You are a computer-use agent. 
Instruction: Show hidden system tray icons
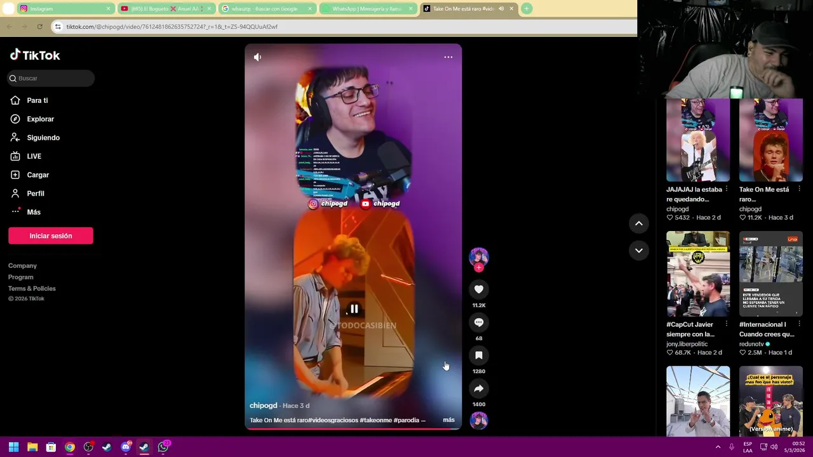pyautogui.click(x=718, y=447)
